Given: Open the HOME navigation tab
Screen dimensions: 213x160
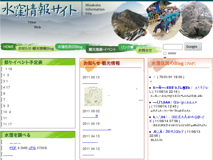Looking at the screenshot, I should tap(8, 47).
